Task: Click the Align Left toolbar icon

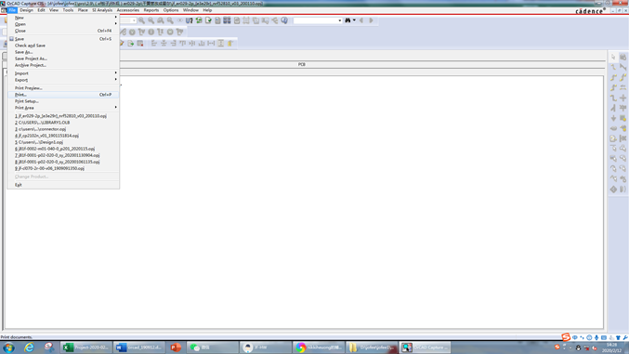Action: (x=154, y=44)
